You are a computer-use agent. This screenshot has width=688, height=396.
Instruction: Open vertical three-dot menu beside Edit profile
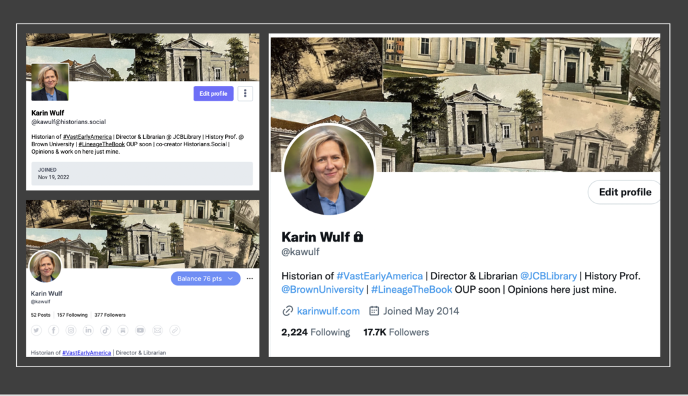[245, 93]
